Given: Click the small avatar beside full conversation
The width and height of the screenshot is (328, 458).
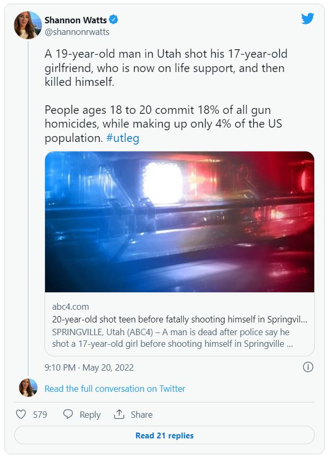Looking at the screenshot, I should (x=28, y=388).
